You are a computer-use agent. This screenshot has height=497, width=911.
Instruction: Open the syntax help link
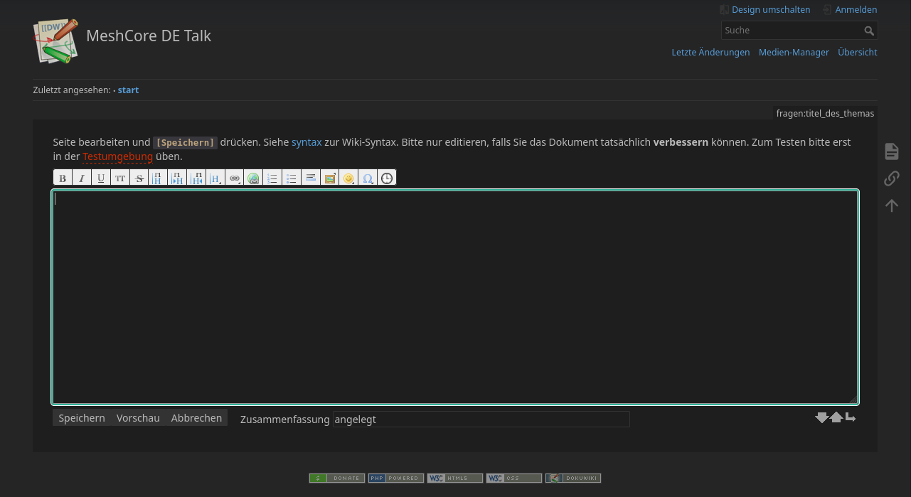click(x=307, y=142)
